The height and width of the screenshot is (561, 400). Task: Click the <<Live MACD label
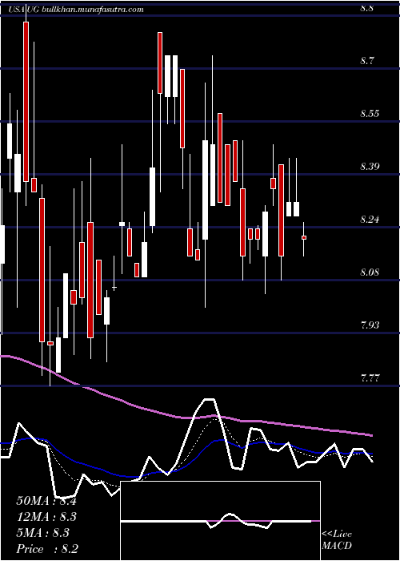(337, 540)
